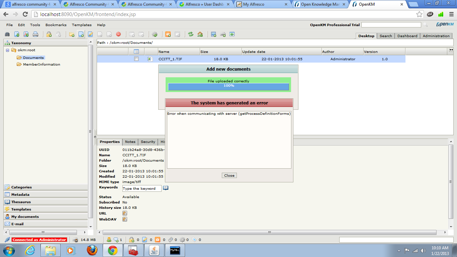Open the Templates menu

click(x=82, y=25)
